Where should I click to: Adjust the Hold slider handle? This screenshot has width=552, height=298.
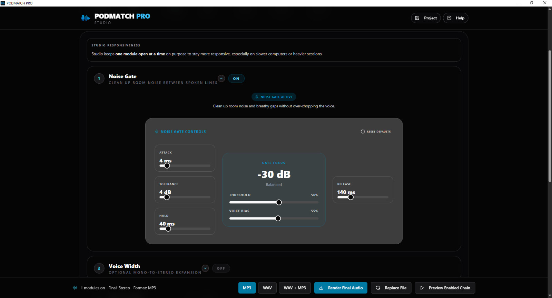tap(168, 229)
